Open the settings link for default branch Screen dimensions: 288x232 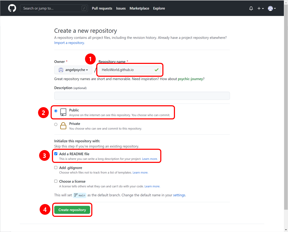click(179, 195)
